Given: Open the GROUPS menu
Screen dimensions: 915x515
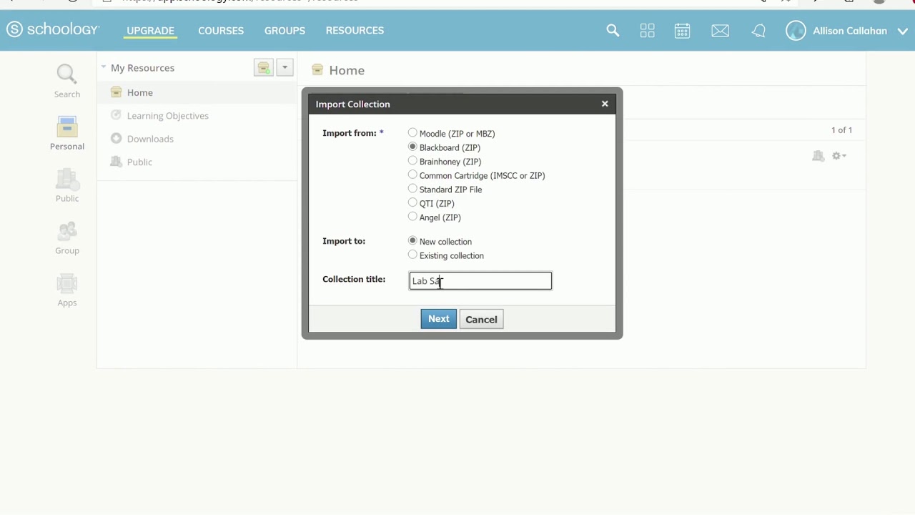Looking at the screenshot, I should 285,30.
